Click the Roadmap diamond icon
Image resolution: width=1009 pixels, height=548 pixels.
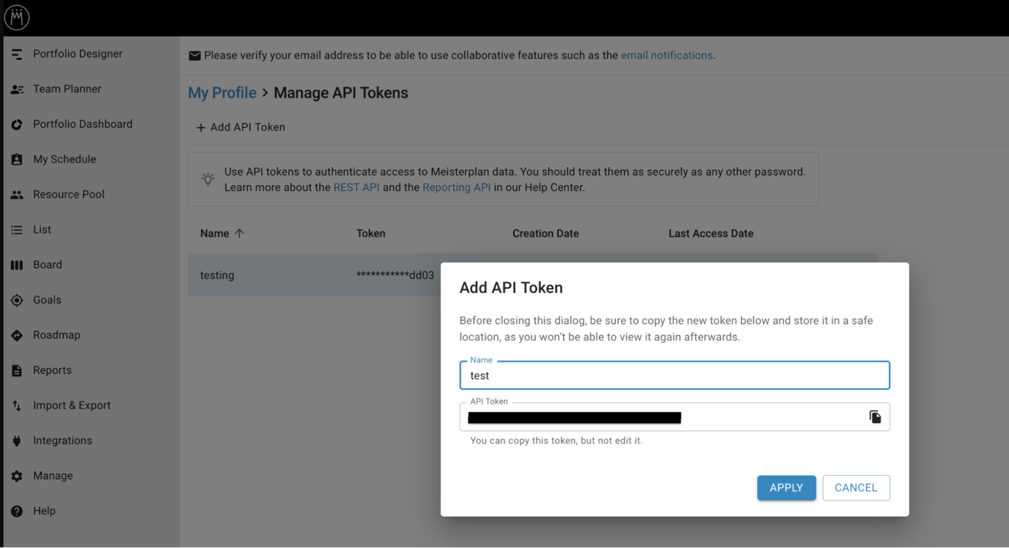tap(17, 335)
